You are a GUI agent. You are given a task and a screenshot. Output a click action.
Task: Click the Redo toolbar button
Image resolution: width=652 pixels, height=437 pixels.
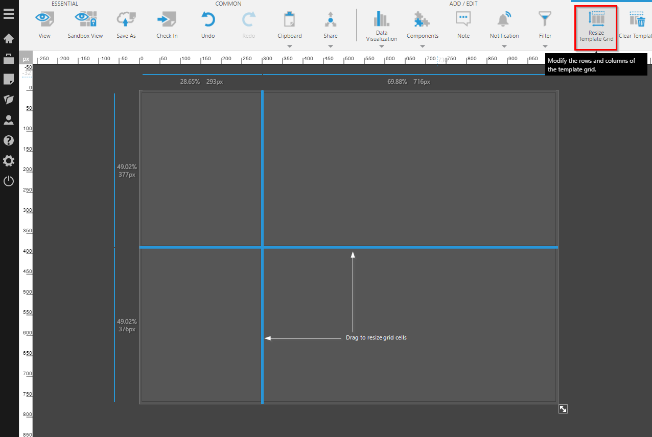coord(249,25)
